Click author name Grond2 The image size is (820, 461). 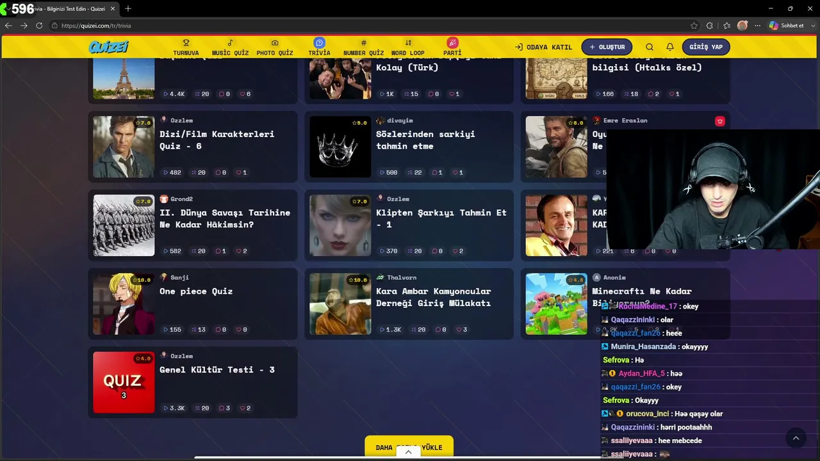tap(181, 199)
